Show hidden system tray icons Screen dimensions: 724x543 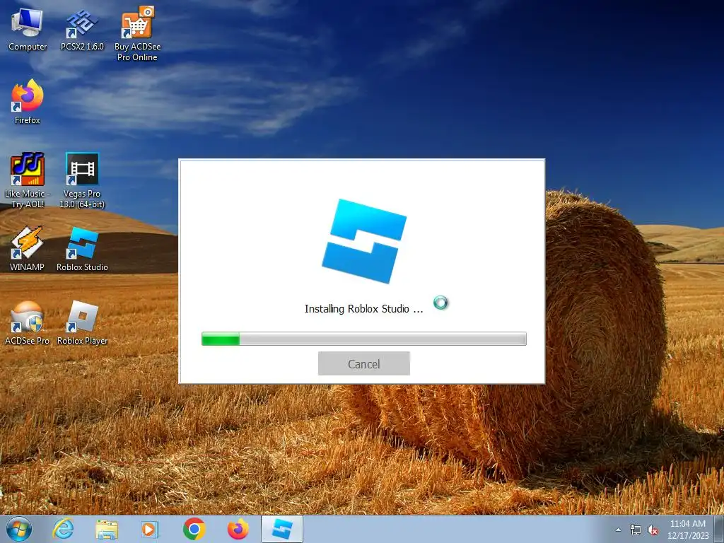(x=618, y=530)
